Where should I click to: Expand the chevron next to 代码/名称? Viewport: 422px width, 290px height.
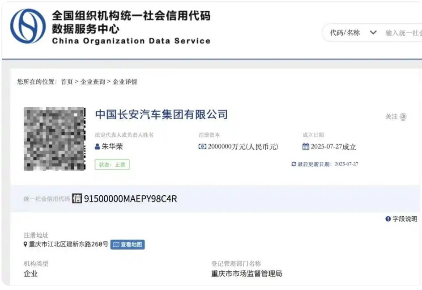click(x=373, y=33)
